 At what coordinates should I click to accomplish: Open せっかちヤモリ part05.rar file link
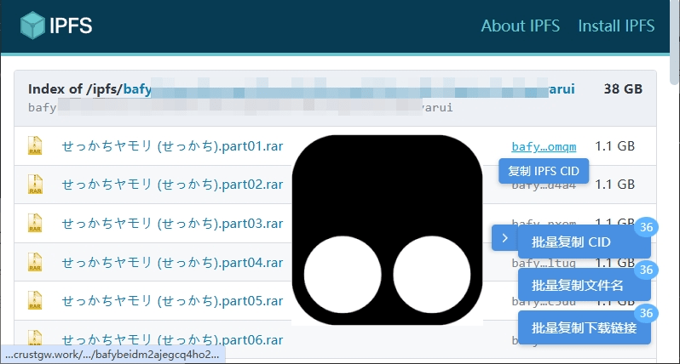(x=172, y=301)
